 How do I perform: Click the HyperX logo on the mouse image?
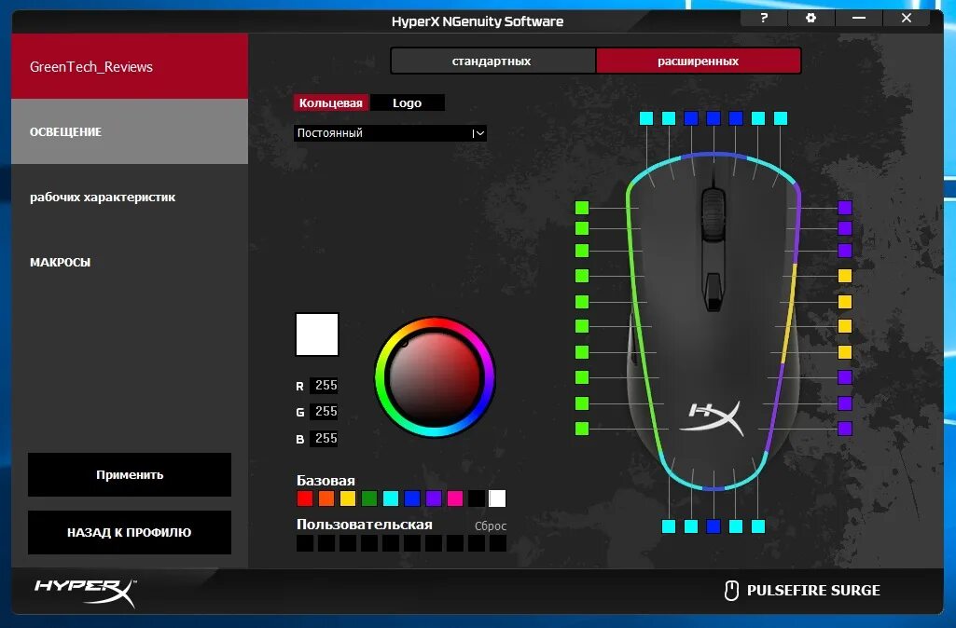(x=712, y=417)
